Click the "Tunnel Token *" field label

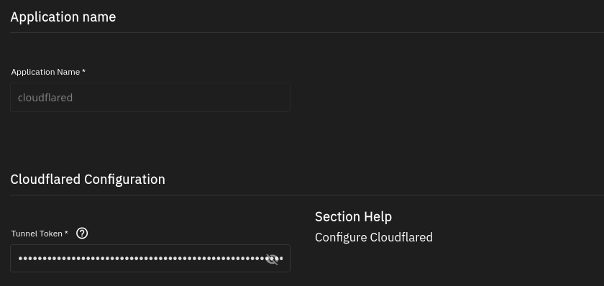[40, 234]
